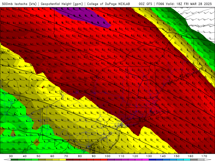Click the '00Z GFS' model run label
Image resolution: width=215 pixels, height=161 pixels.
[x=145, y=4]
